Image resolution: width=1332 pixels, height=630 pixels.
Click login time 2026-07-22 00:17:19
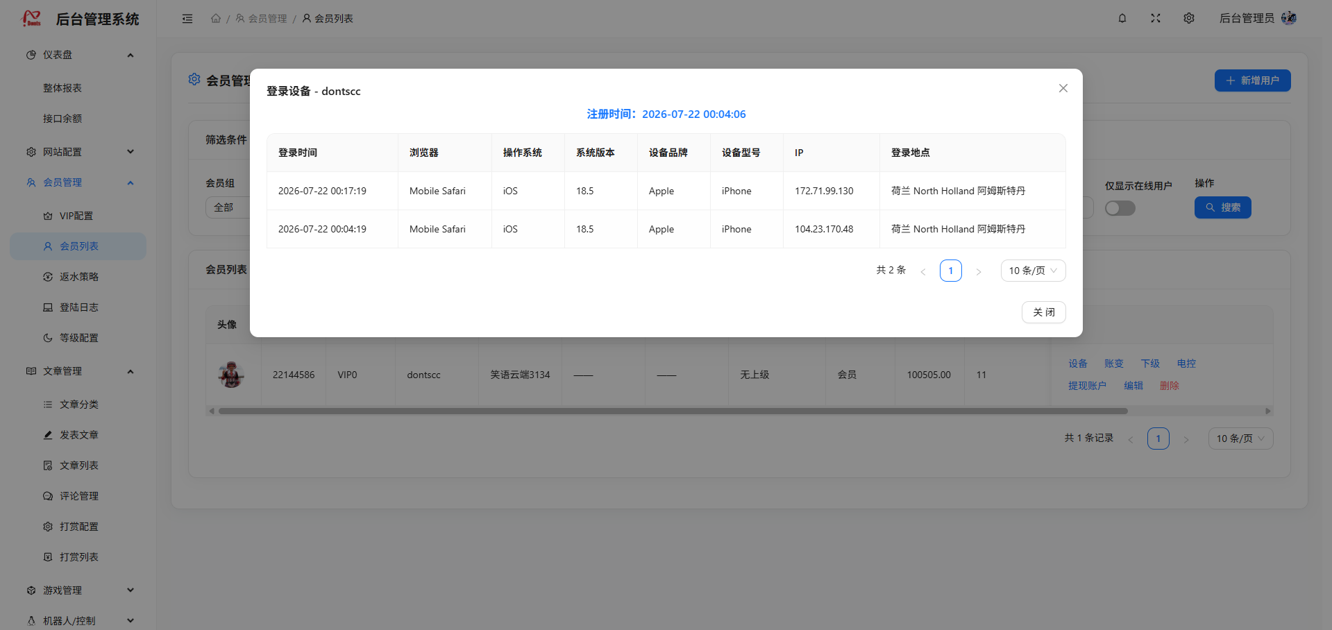click(322, 191)
